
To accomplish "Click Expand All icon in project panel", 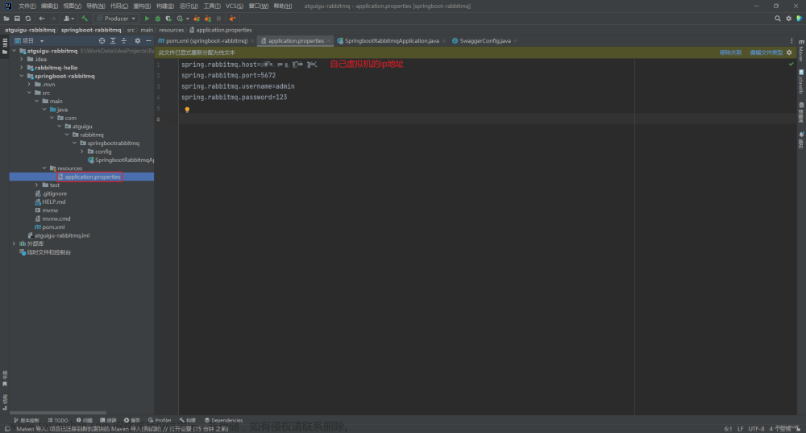I will (113, 40).
